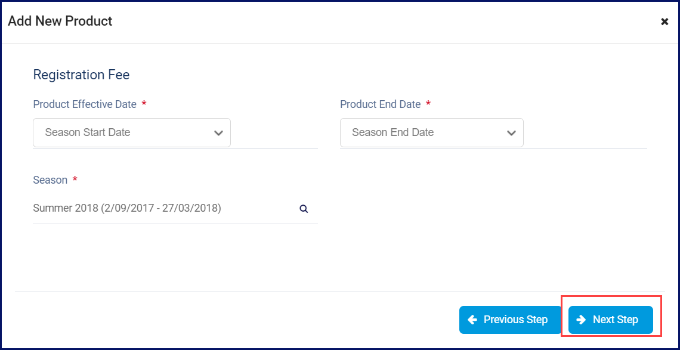The image size is (680, 350).
Task: Click the Add New Product title text
Action: coord(60,21)
